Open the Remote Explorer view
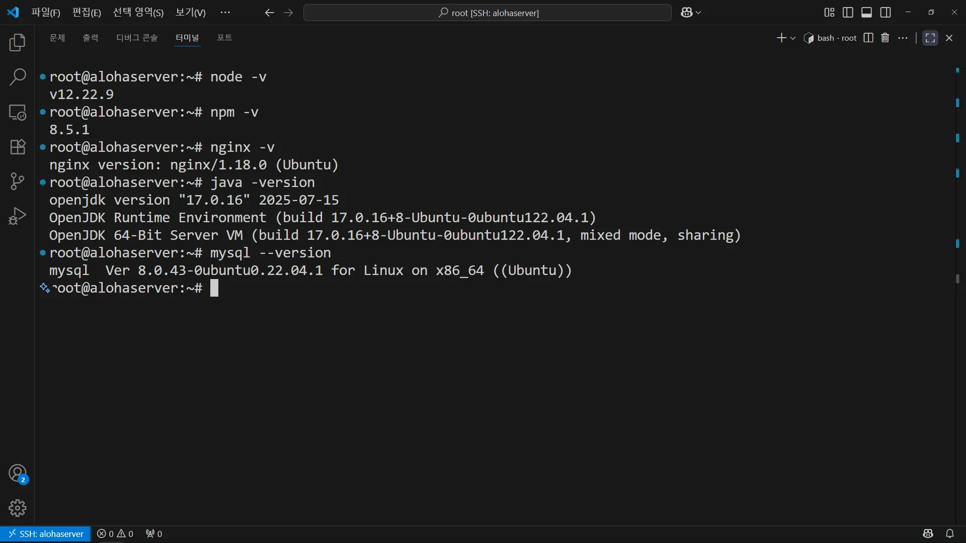The height and width of the screenshot is (543, 966). [x=18, y=112]
